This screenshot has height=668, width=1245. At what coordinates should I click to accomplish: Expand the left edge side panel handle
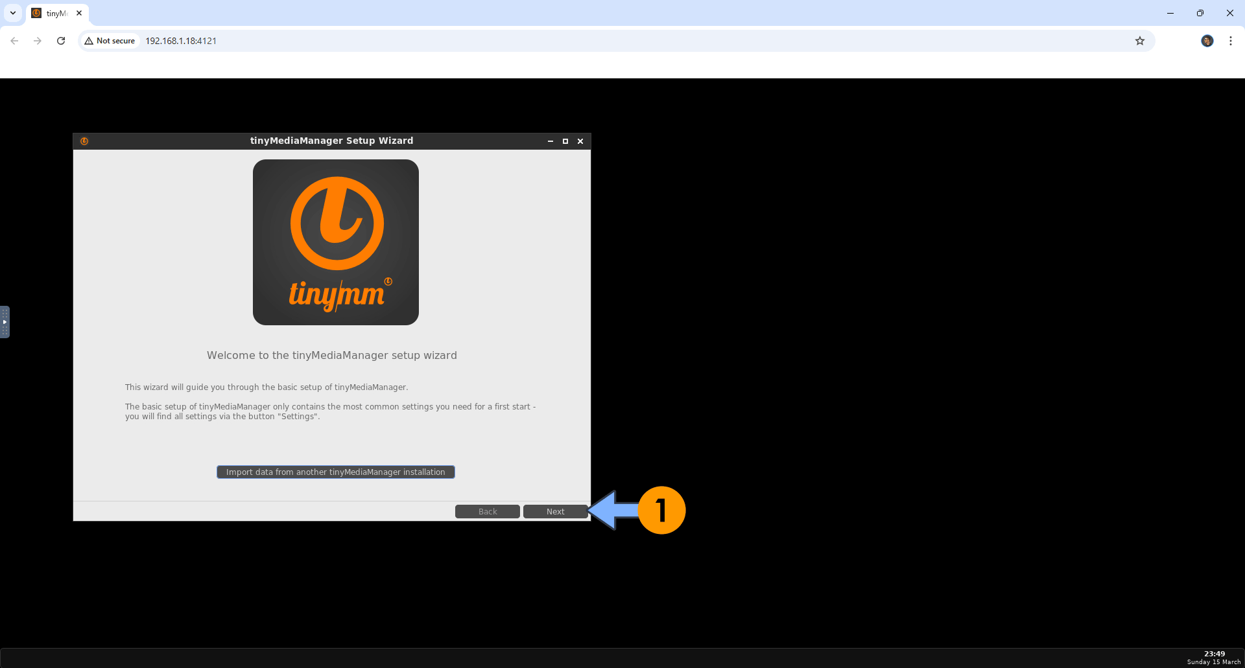(x=5, y=322)
